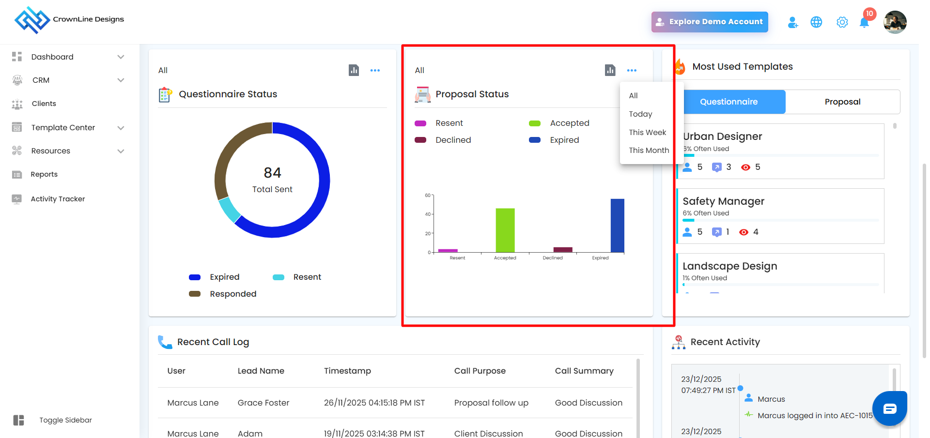
Task: Click the Timestamp column header
Action: [x=347, y=371]
